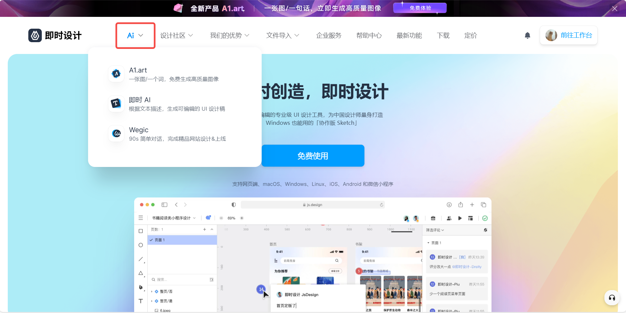
Task: Select the text tool in the mockup
Action: click(141, 301)
